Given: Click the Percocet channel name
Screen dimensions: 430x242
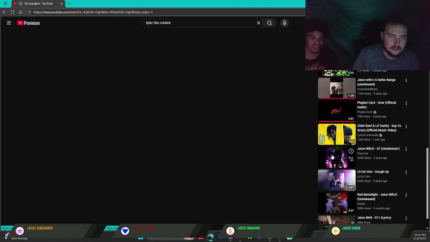Looking at the screenshot, I should 362,154.
